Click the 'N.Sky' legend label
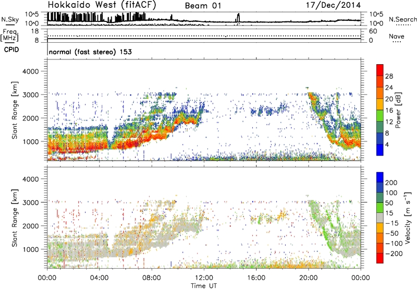This screenshot has height=289, width=417. pos(10,19)
